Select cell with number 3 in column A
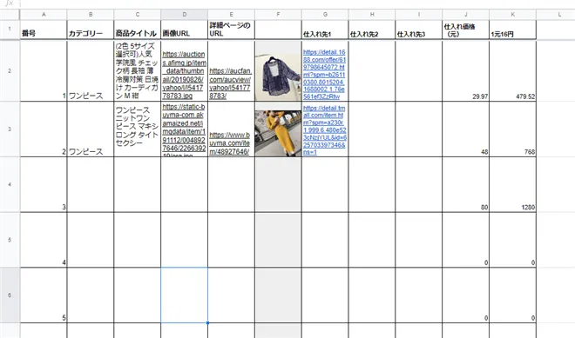 tap(44, 185)
